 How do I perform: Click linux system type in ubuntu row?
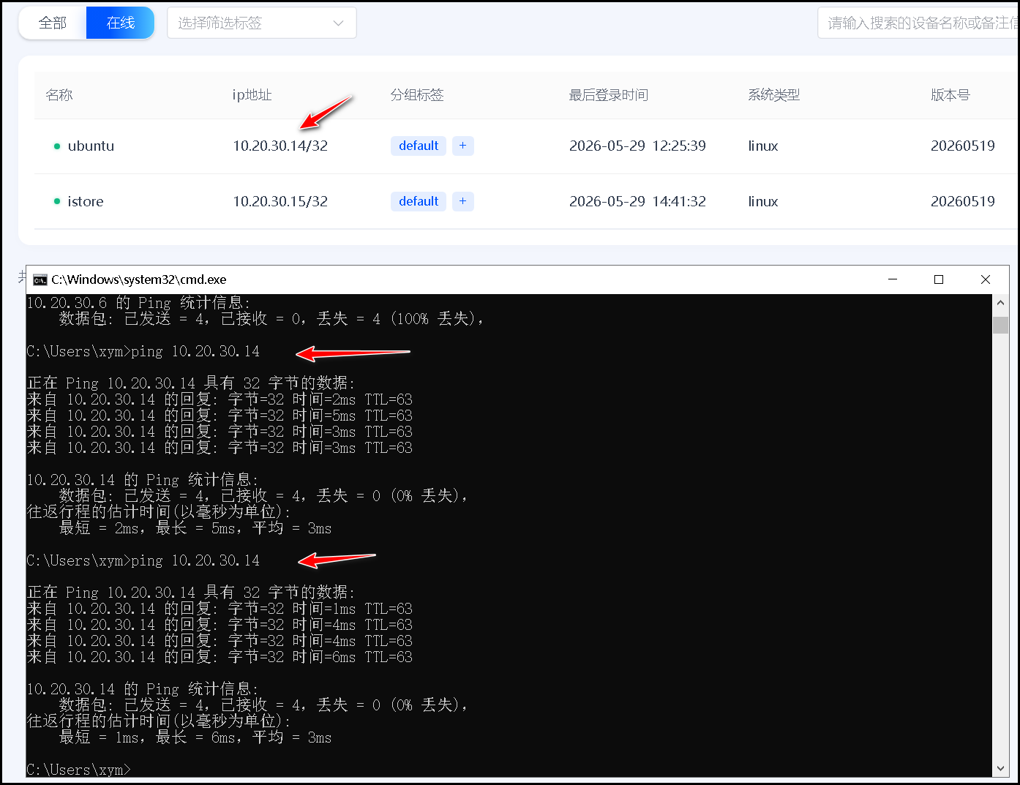(763, 146)
